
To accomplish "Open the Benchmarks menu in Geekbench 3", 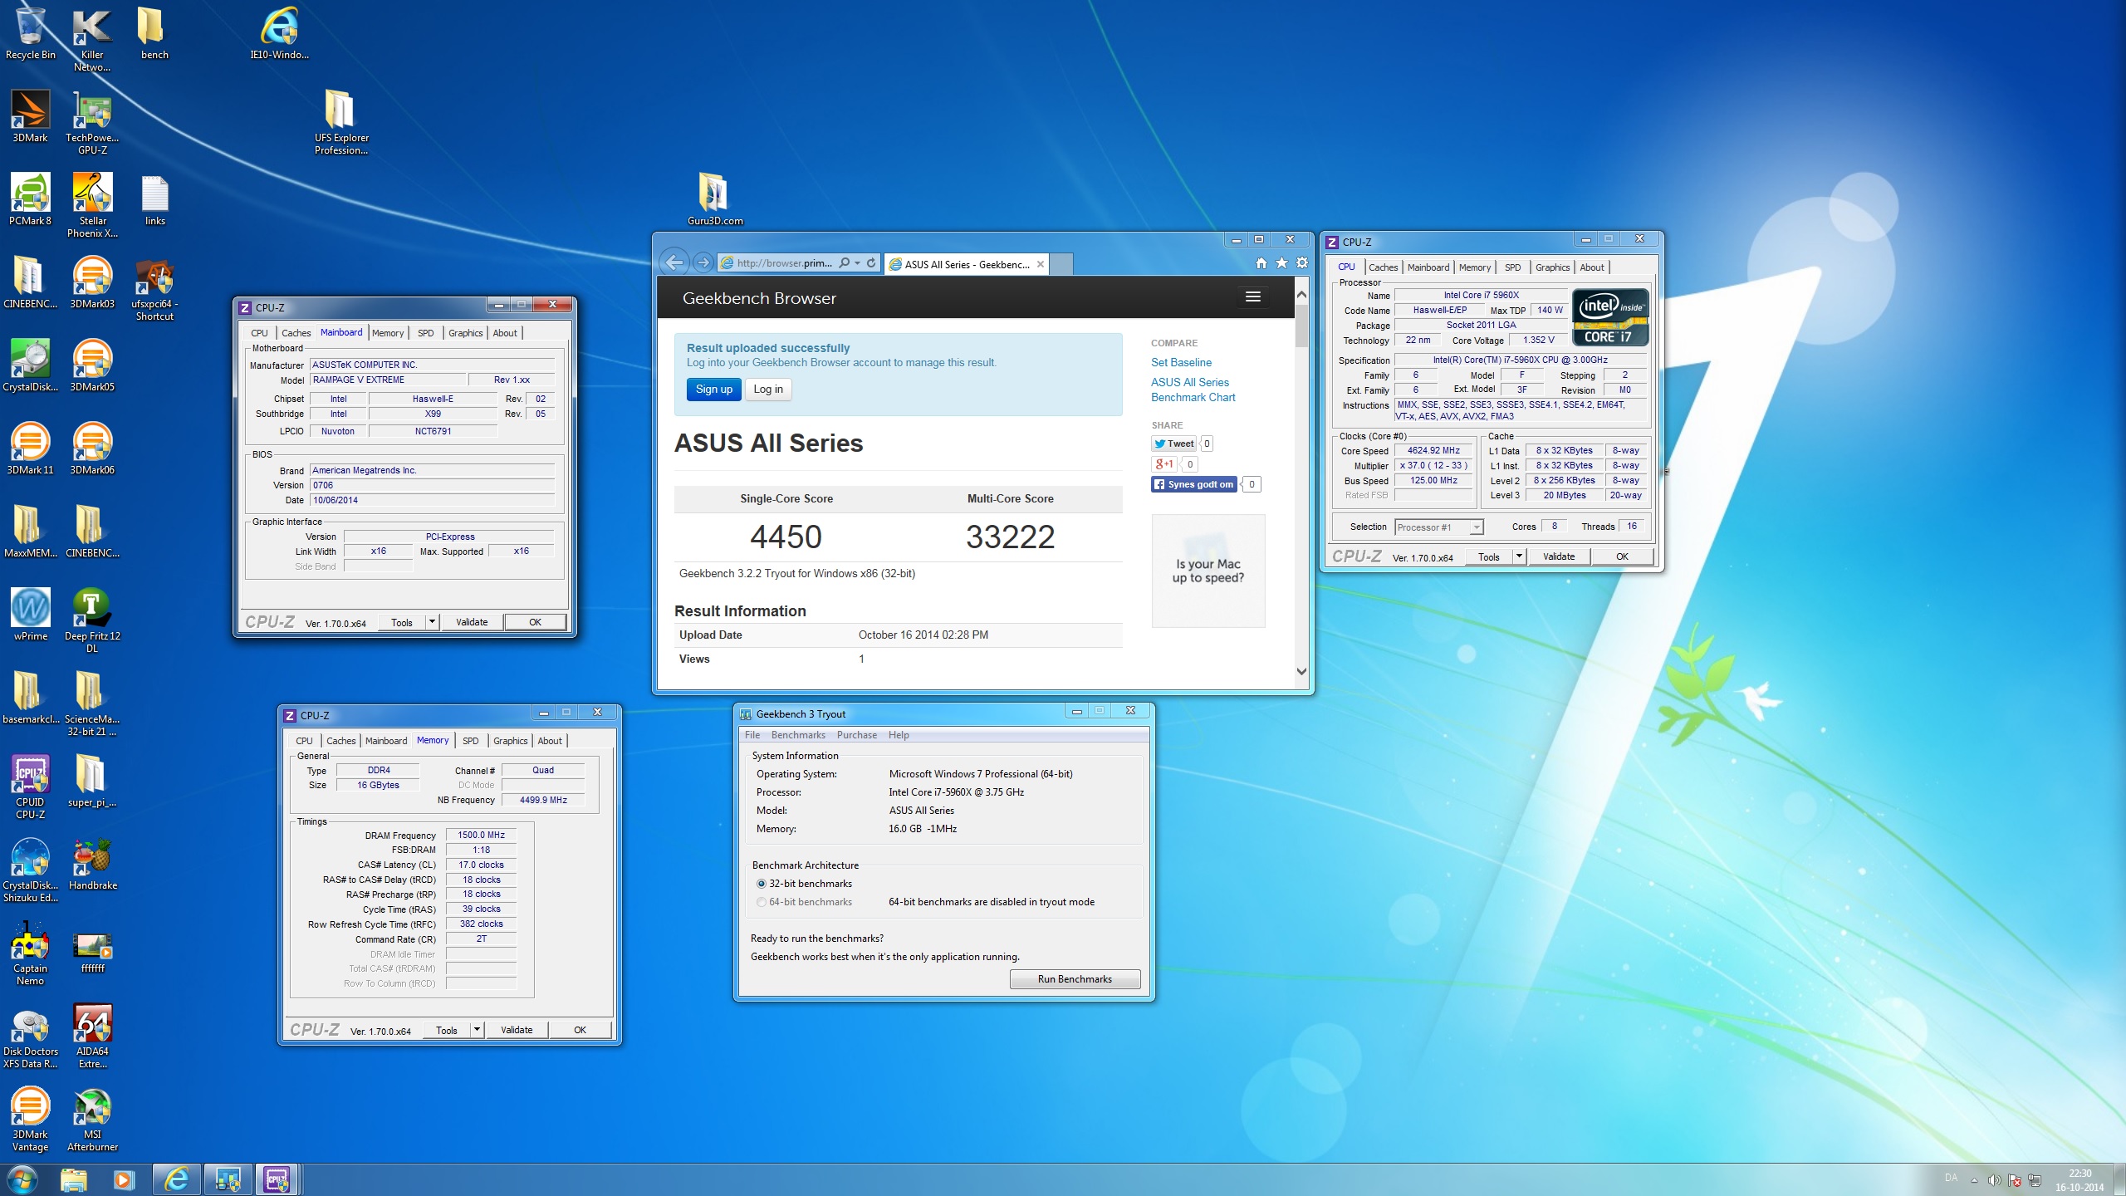I will [x=798, y=735].
